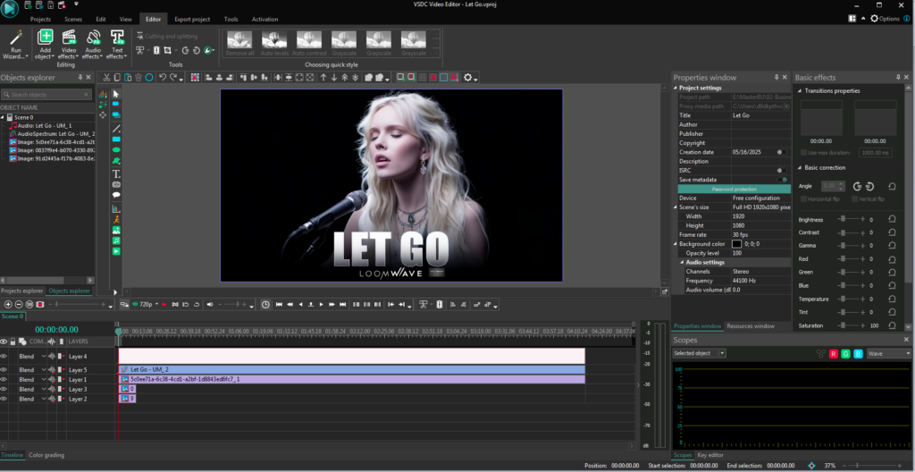915x472 pixels.
Task: Click the add Audio music note tool
Action: (115, 240)
